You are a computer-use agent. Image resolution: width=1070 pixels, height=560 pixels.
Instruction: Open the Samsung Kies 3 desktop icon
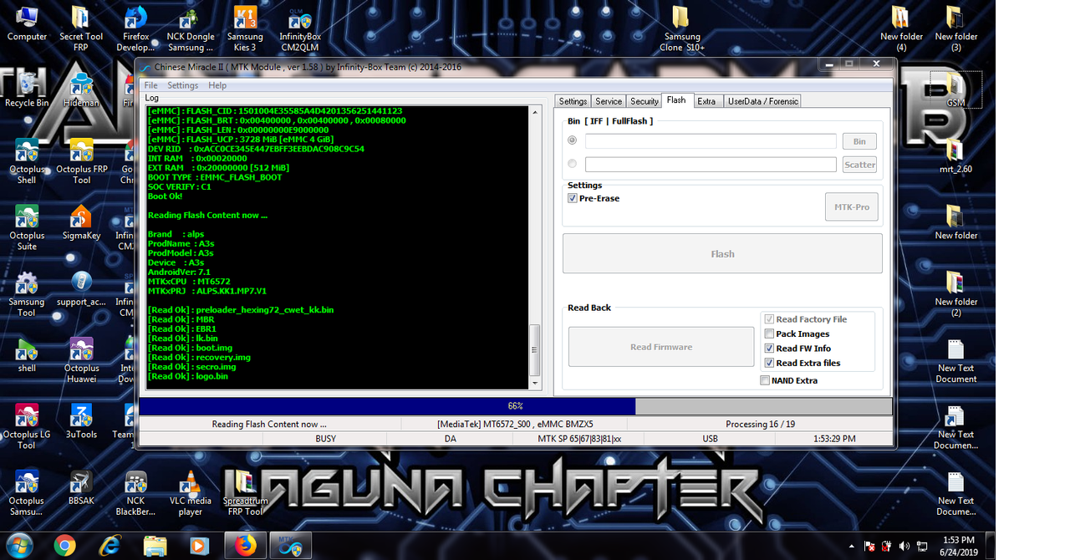tap(245, 28)
